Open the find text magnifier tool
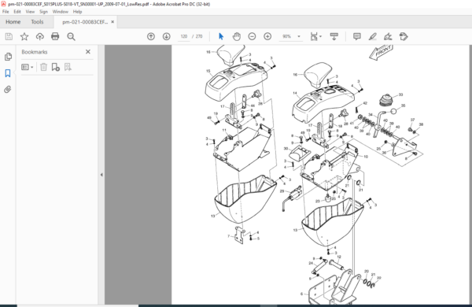 [x=71, y=36]
